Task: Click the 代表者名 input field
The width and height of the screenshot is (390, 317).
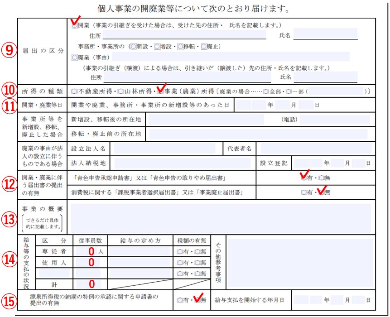Action: tap(316, 149)
